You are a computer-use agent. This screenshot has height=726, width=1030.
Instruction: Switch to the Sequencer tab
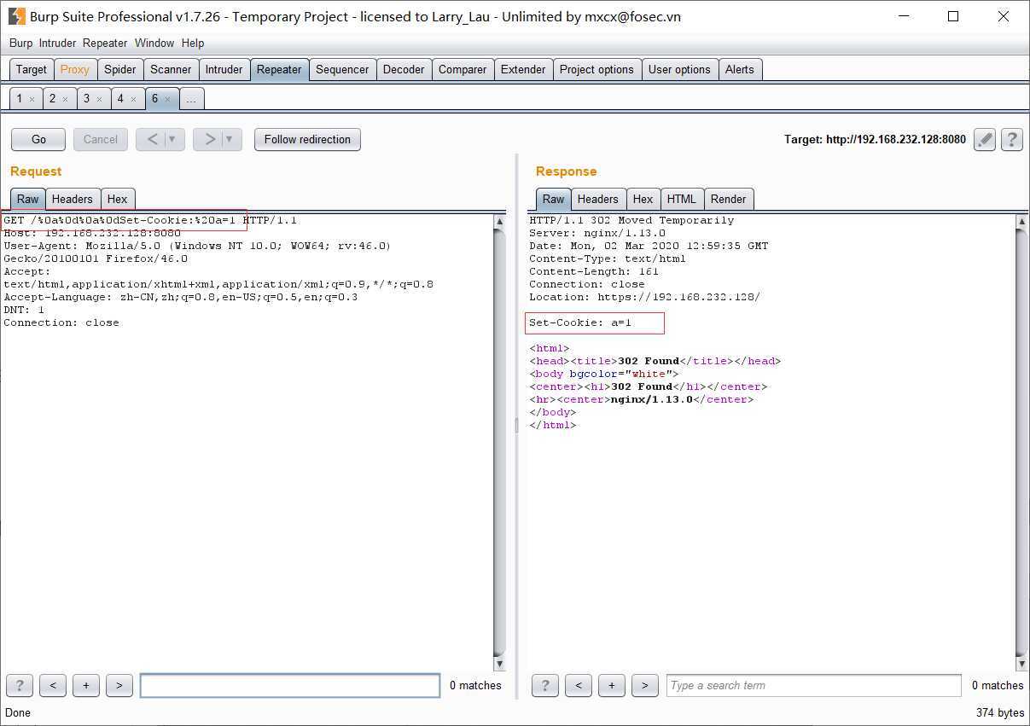click(x=342, y=70)
